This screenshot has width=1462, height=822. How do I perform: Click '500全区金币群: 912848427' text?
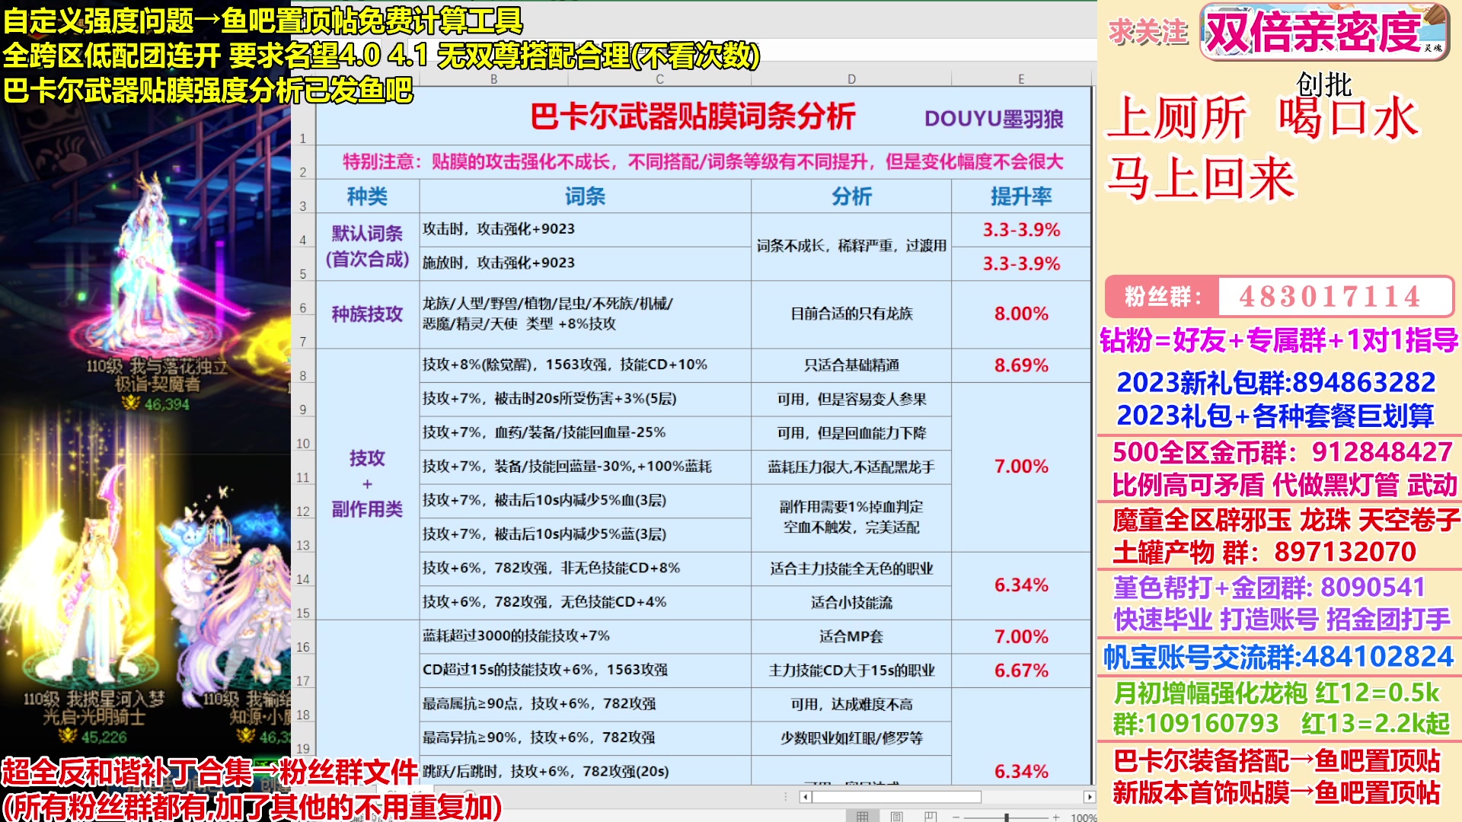click(1282, 452)
